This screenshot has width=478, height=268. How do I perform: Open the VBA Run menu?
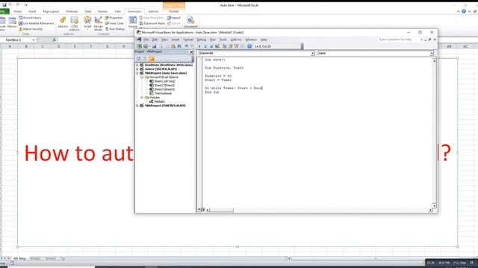[213, 39]
